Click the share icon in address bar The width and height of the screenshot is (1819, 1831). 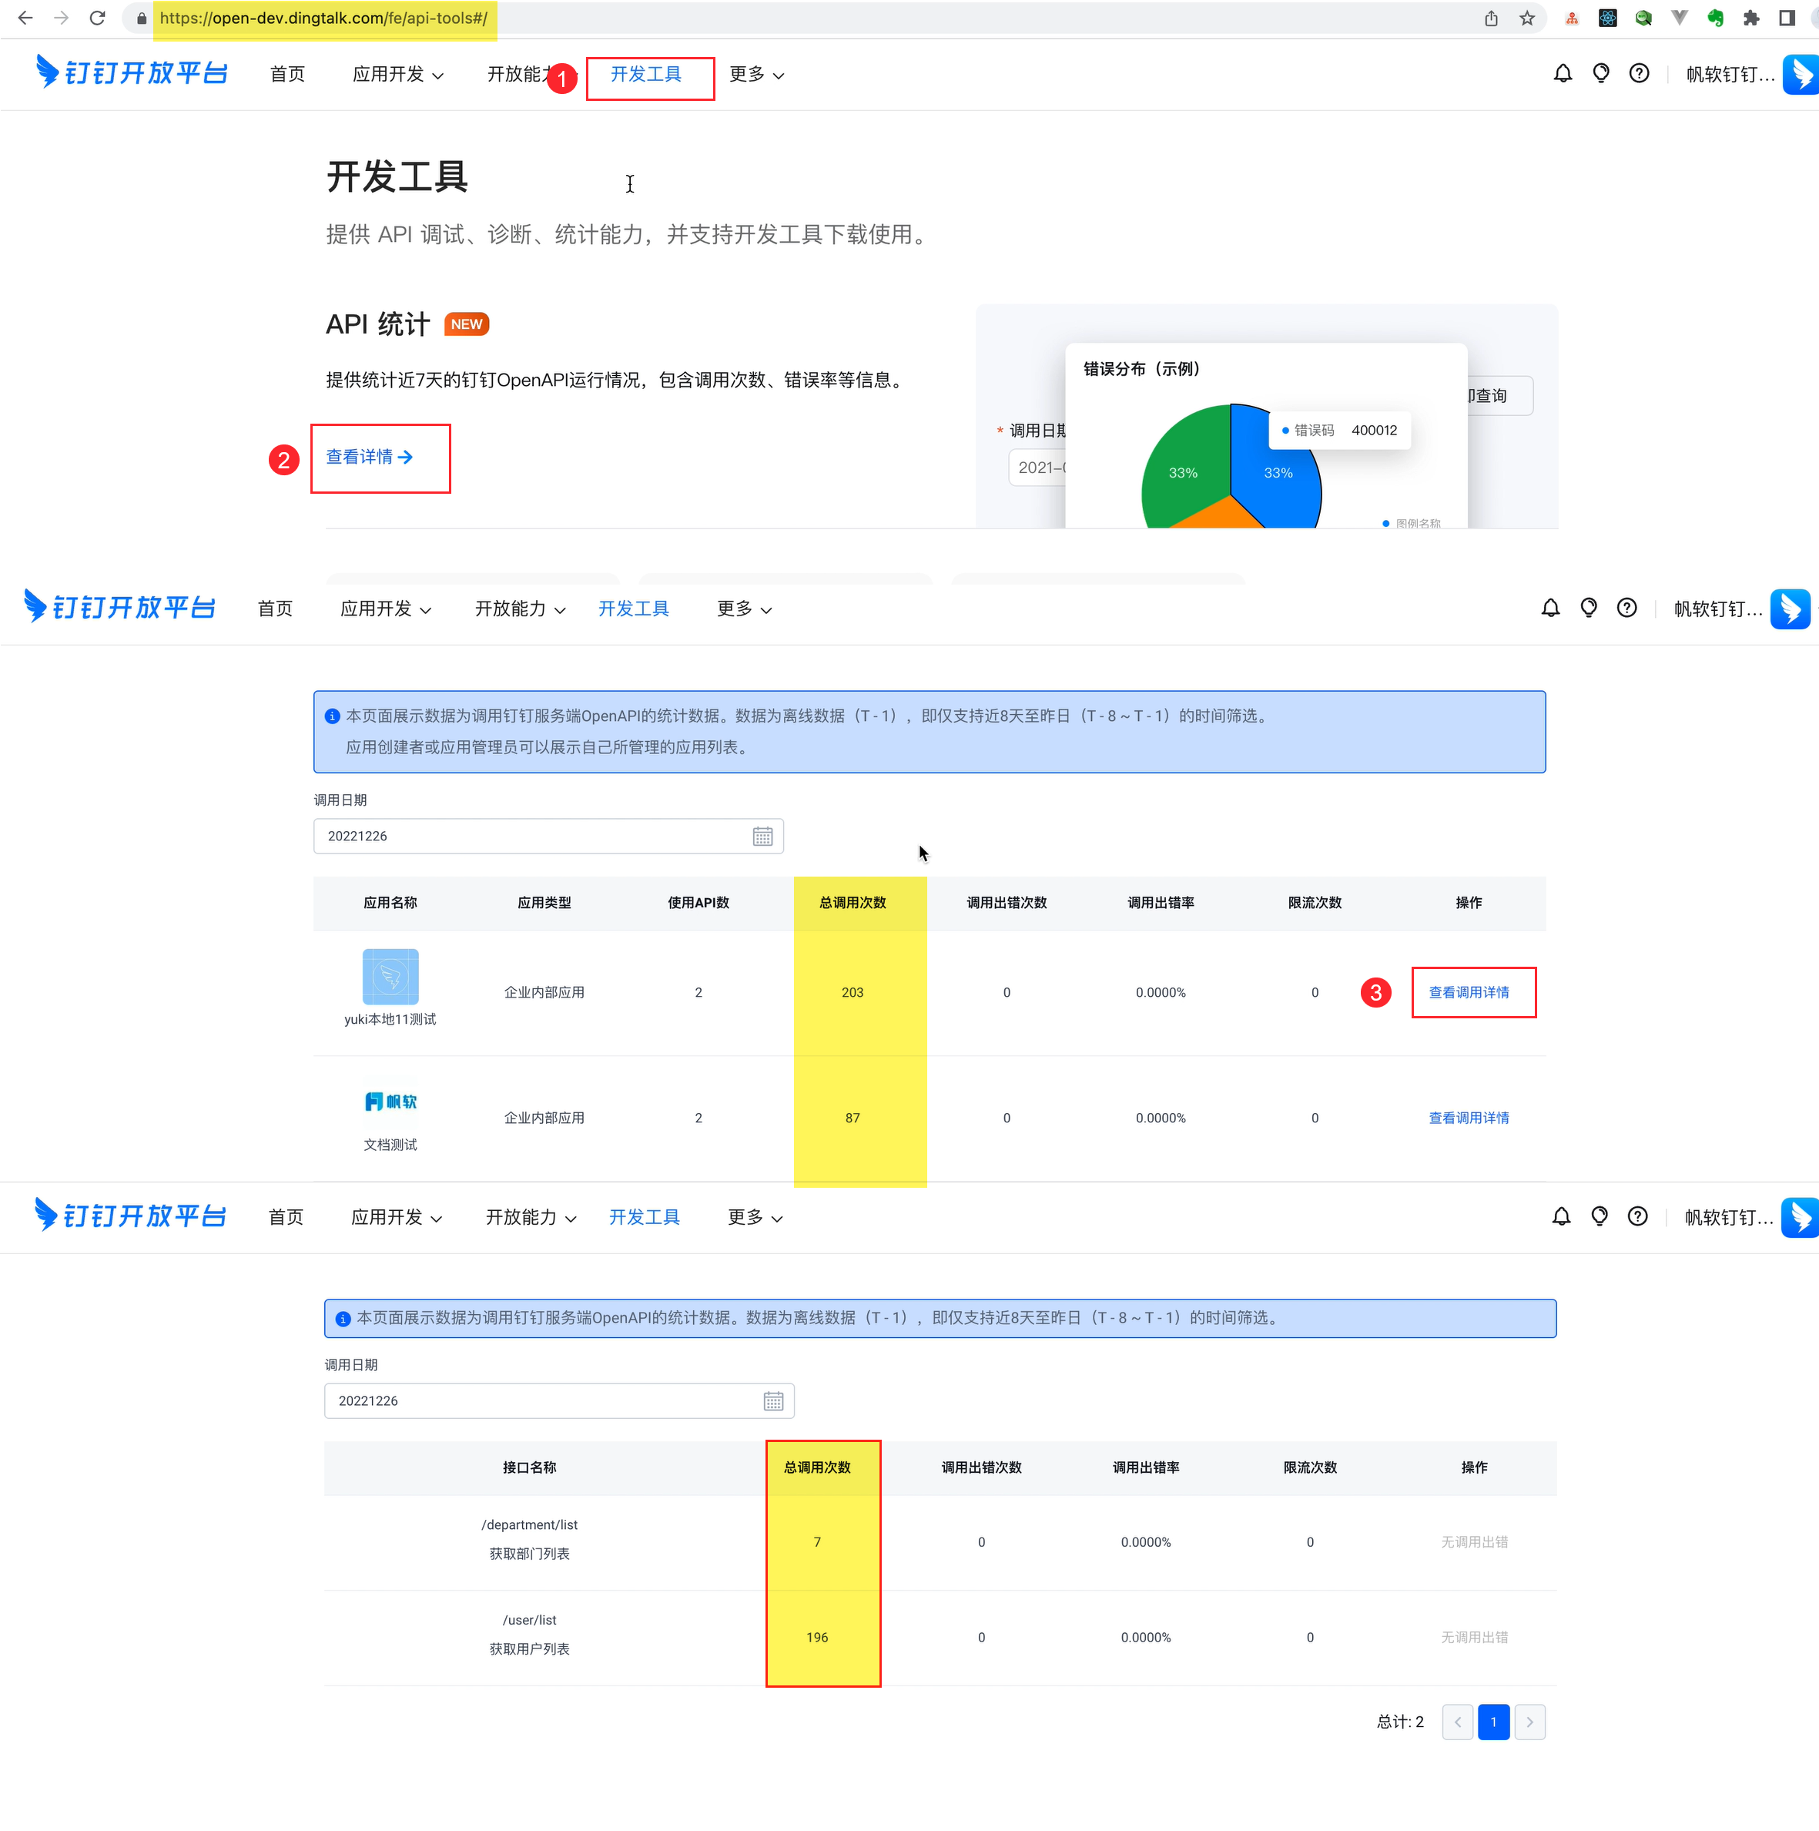tap(1491, 18)
